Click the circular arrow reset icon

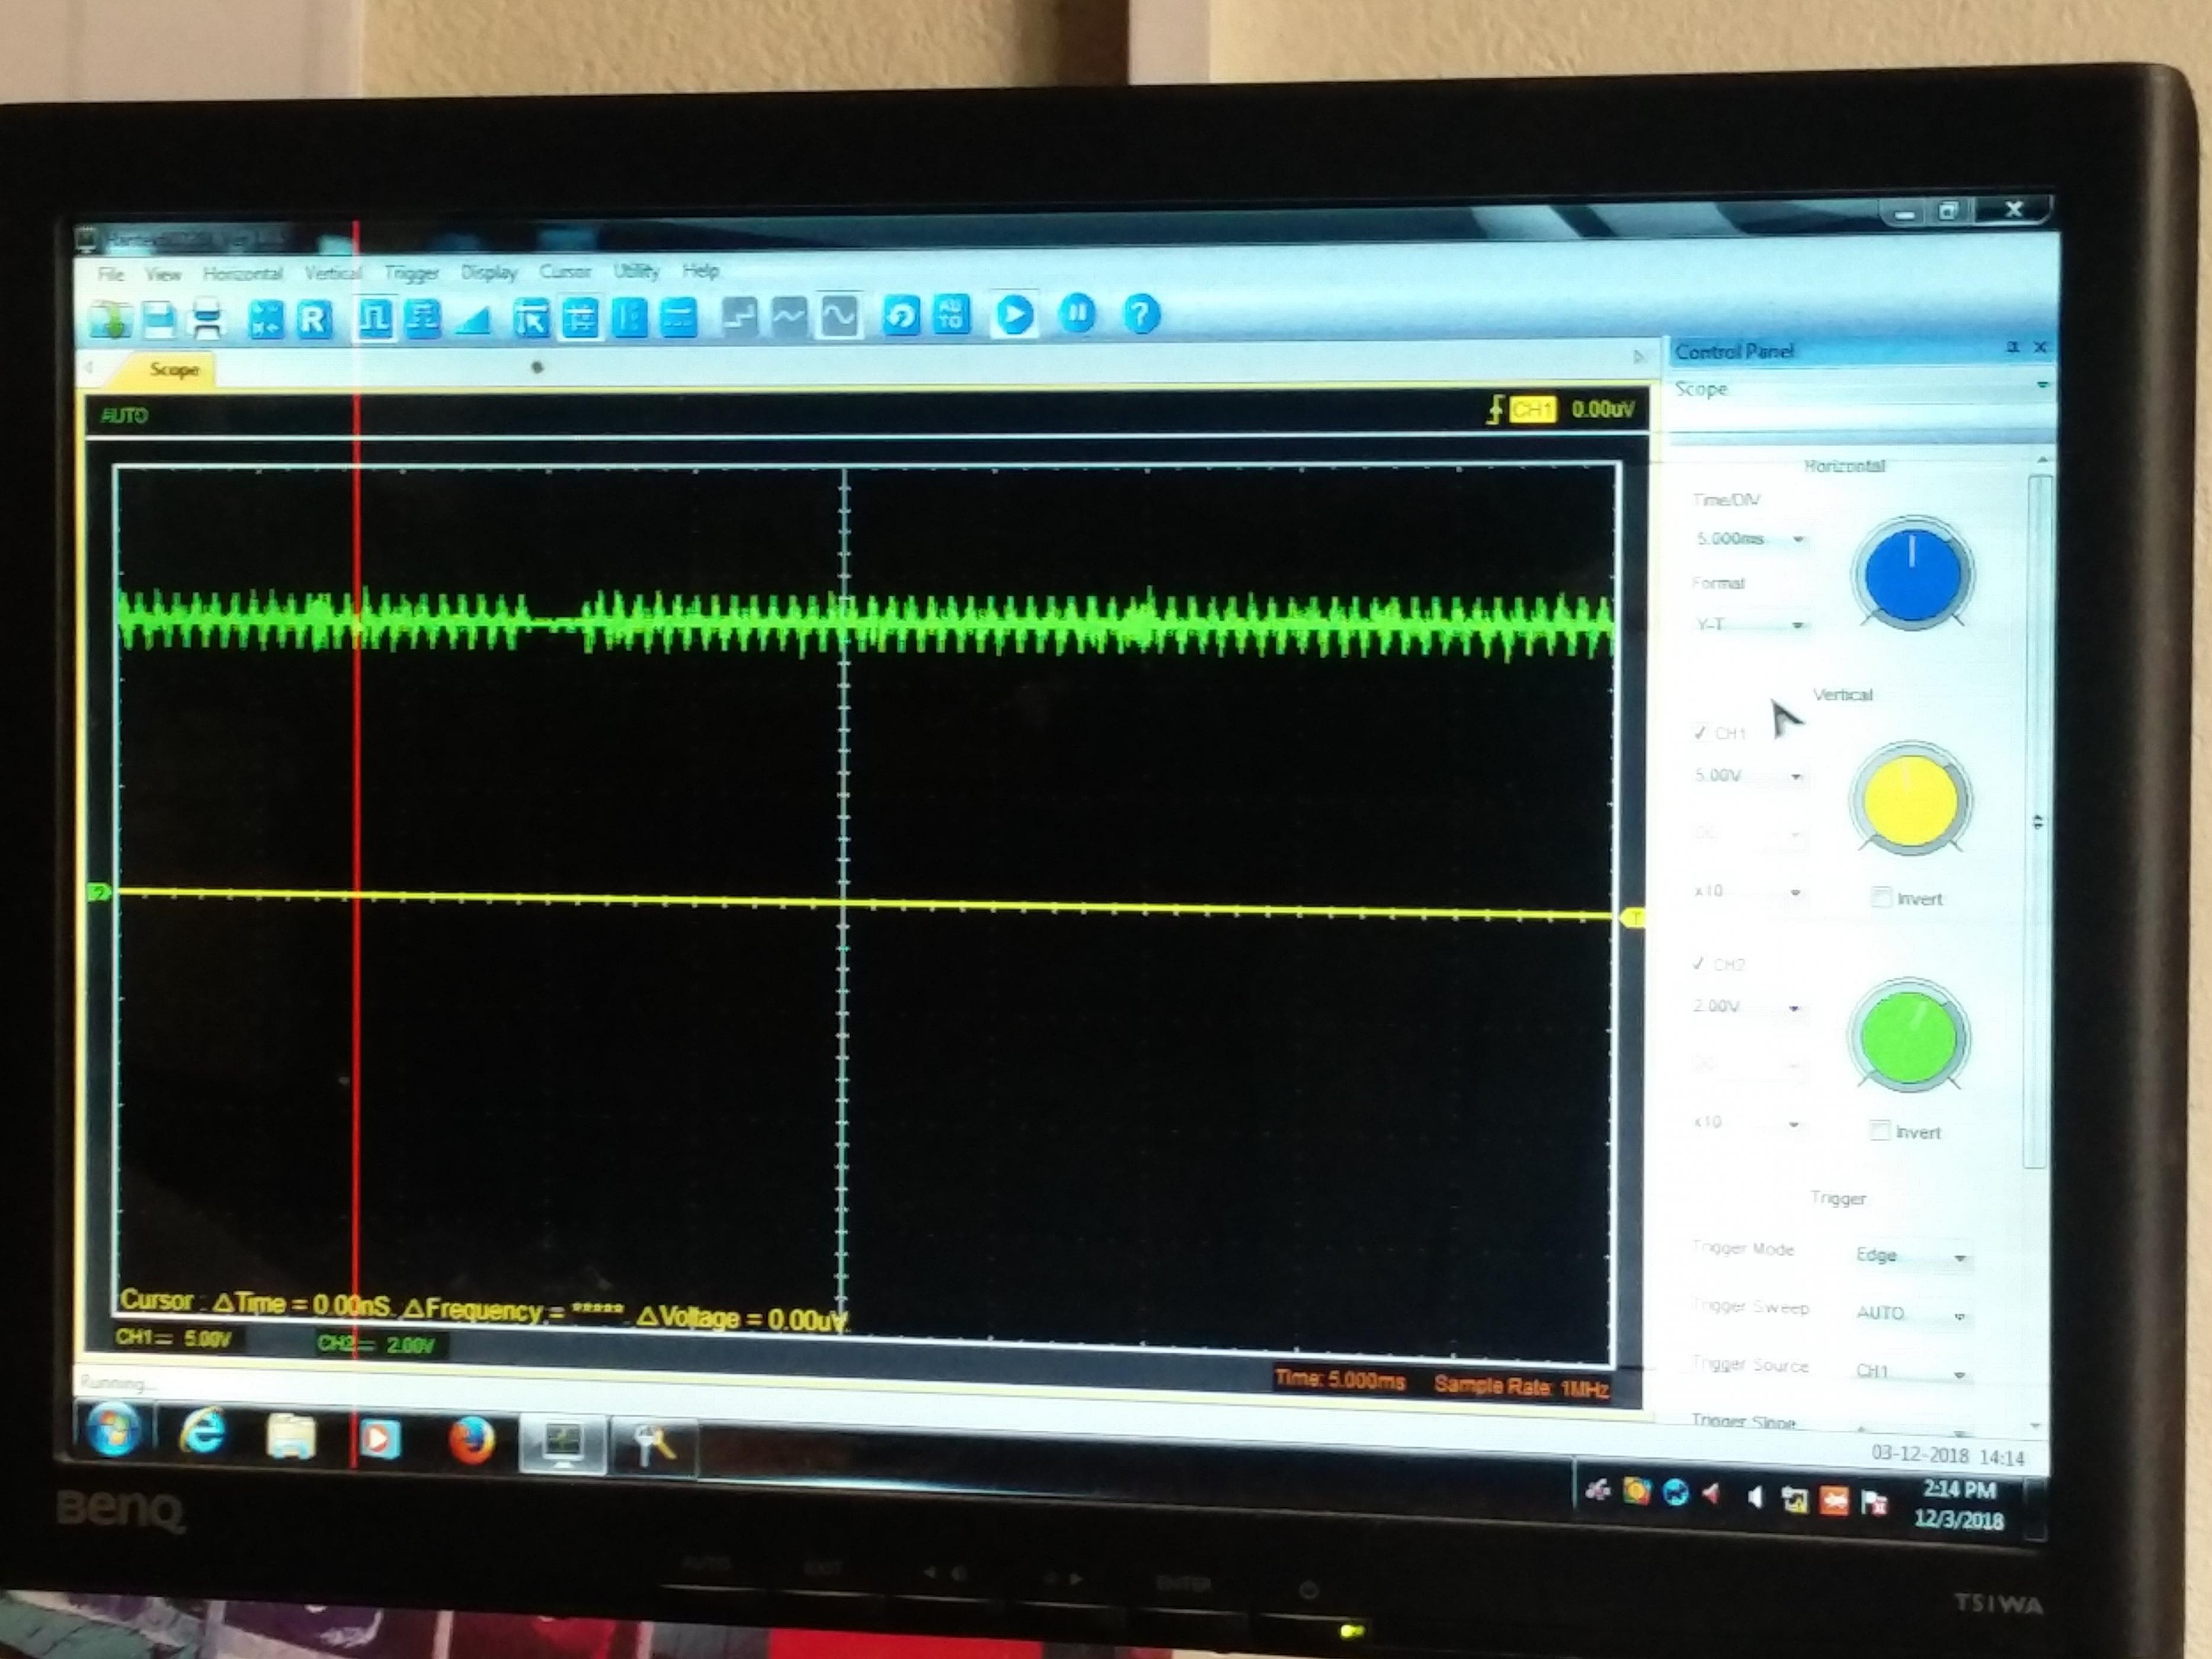pyautogui.click(x=901, y=316)
